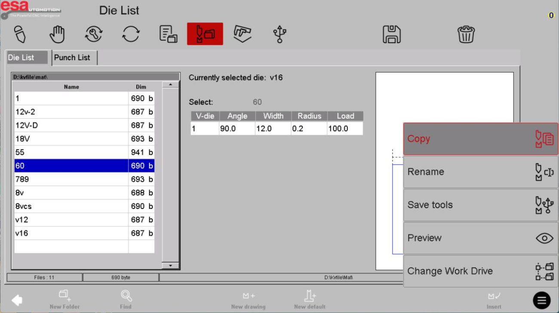Select Rename in the popup menu

tap(480, 172)
